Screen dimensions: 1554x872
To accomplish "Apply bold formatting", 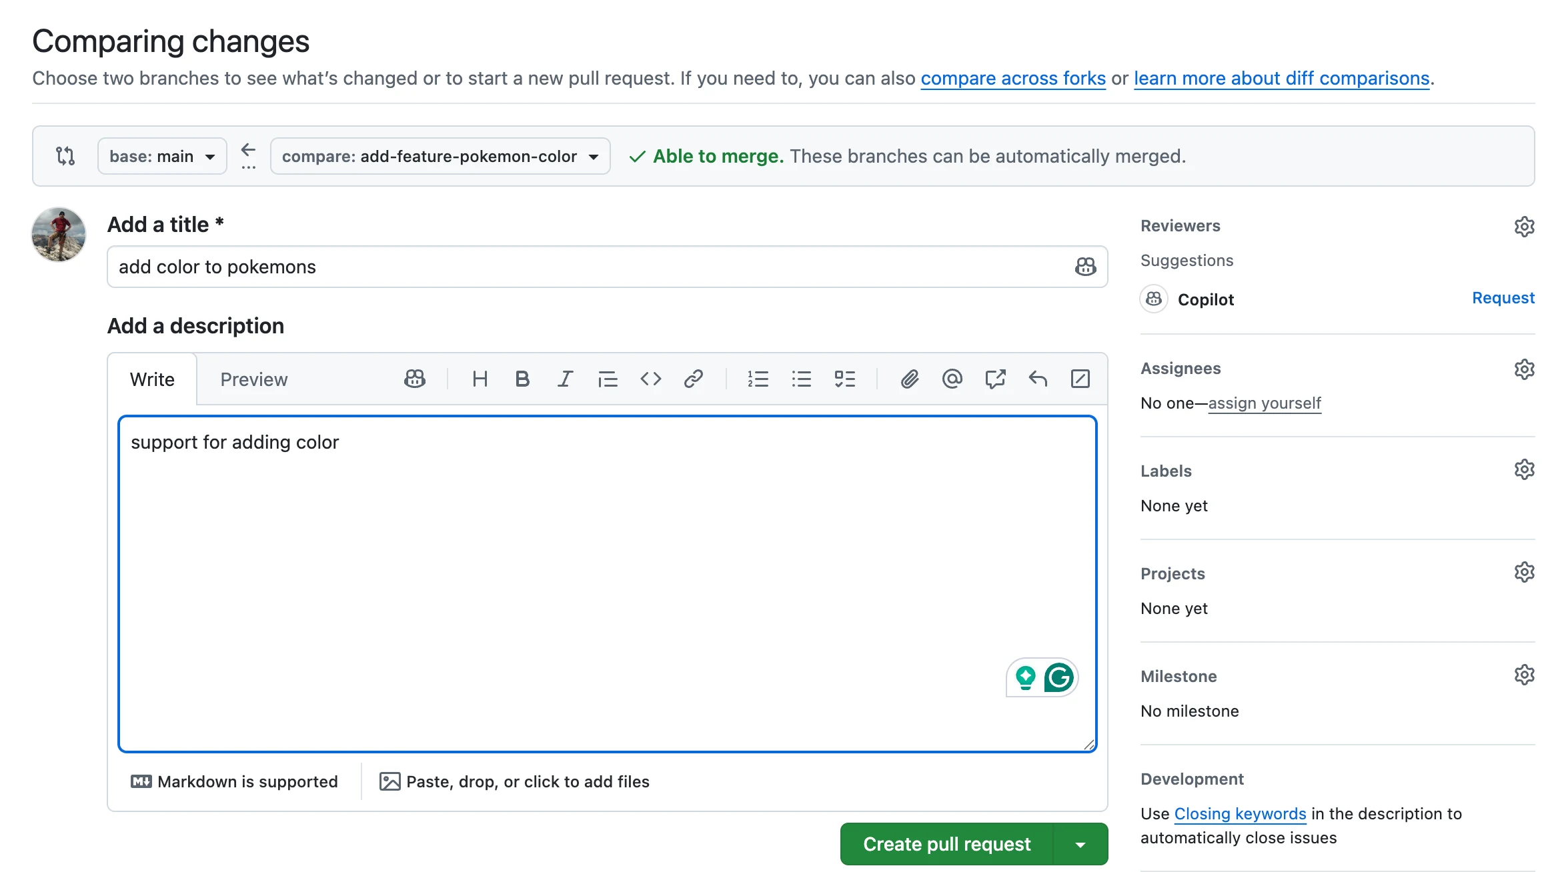I will click(522, 379).
